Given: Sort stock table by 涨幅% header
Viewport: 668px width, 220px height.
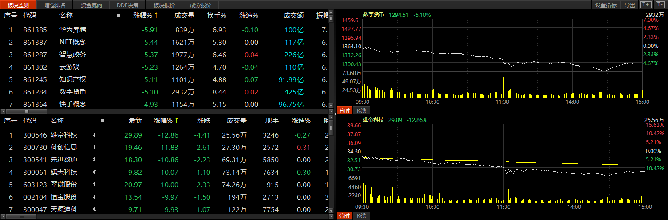Looking at the screenshot, I should [x=166, y=121].
